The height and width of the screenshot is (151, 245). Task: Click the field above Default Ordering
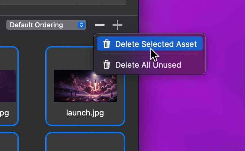point(61,2)
